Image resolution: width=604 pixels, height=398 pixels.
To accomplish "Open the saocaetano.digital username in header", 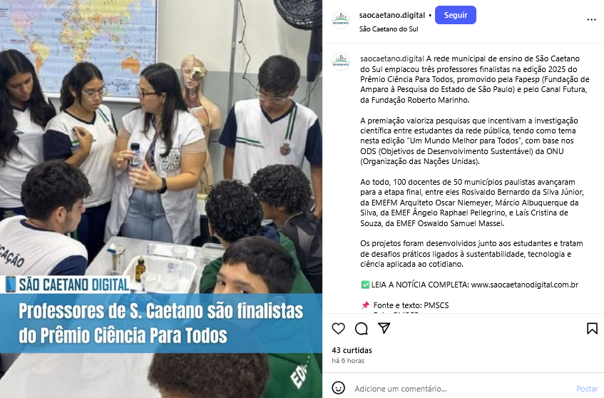I will pos(391,15).
